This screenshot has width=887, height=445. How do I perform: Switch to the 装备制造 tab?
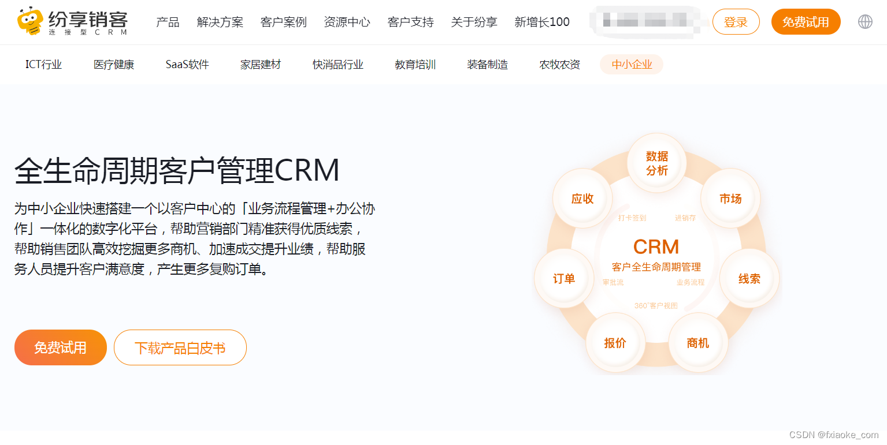click(x=488, y=65)
